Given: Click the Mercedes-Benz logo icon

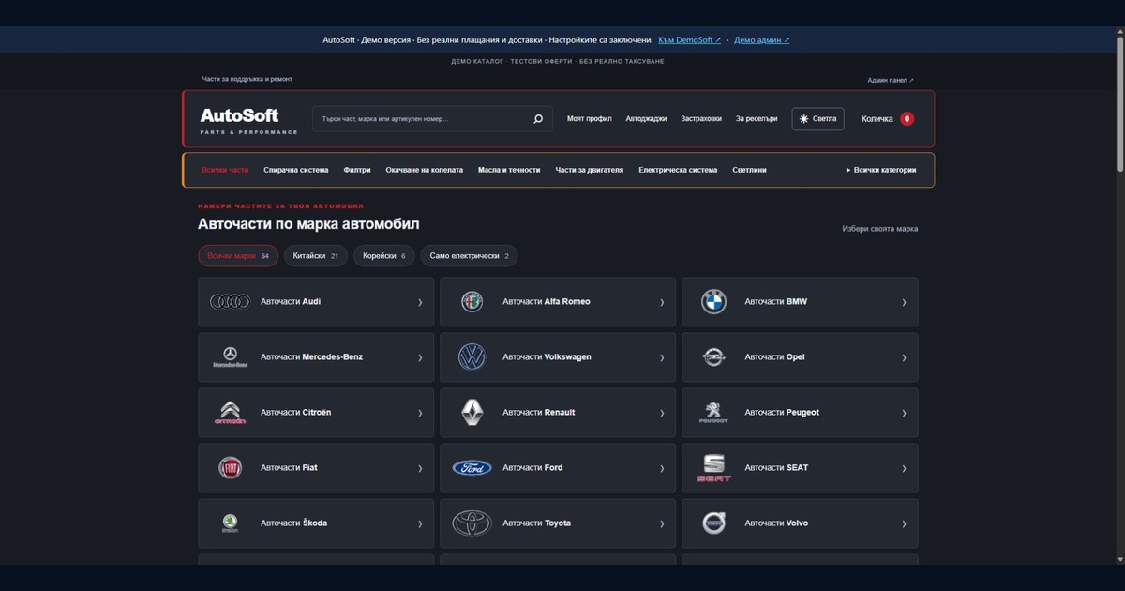Looking at the screenshot, I should pos(230,357).
